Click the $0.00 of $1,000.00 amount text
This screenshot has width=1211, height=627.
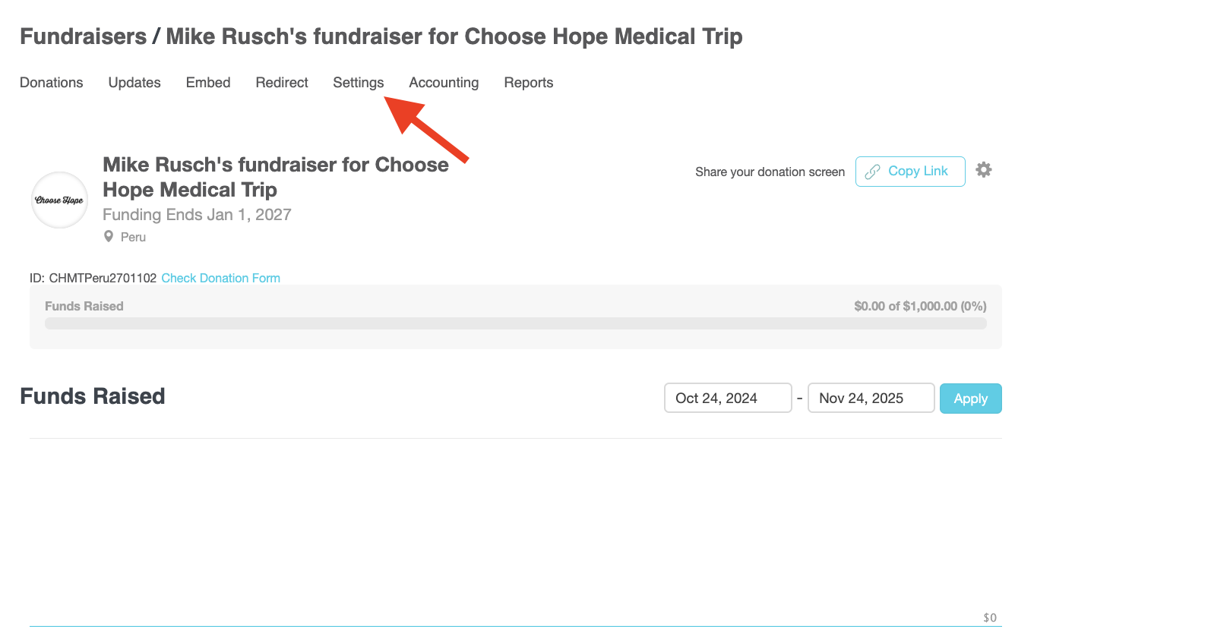click(x=920, y=307)
